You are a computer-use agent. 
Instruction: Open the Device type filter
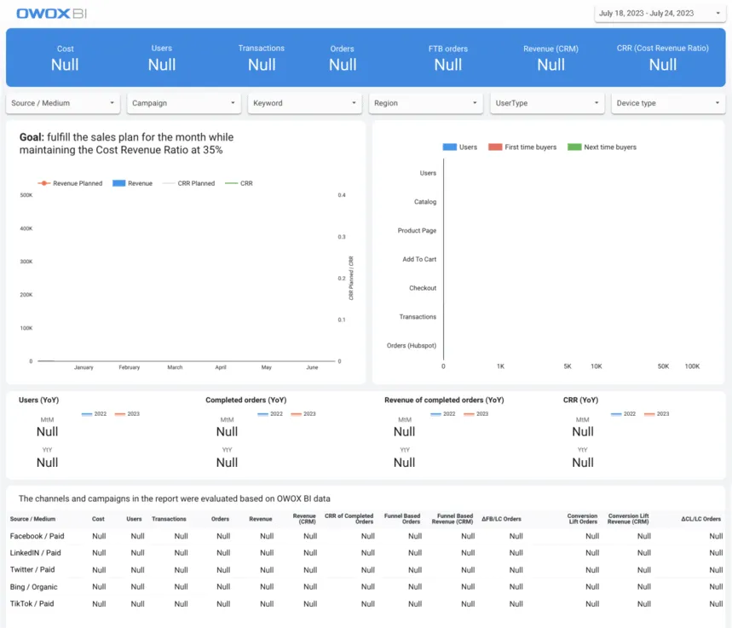[667, 102]
